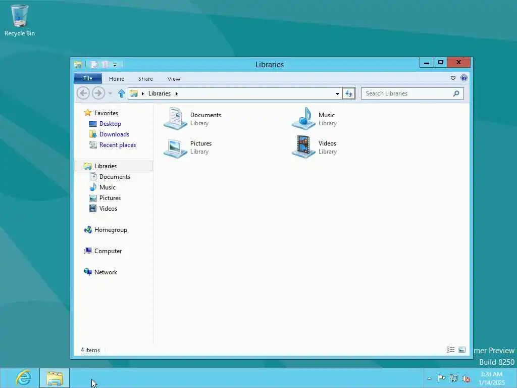
Task: Switch to Large icons view in status bar
Action: (x=462, y=350)
